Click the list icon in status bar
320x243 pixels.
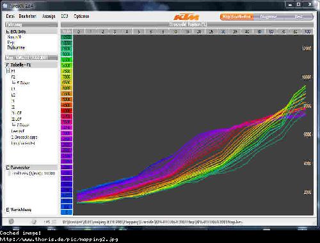tap(54, 222)
